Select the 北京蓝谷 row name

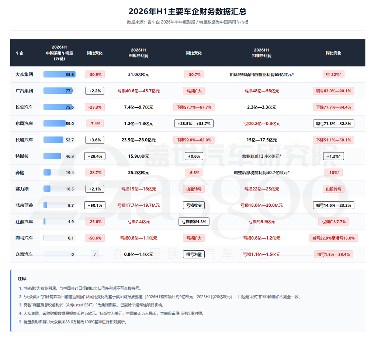(x=24, y=205)
